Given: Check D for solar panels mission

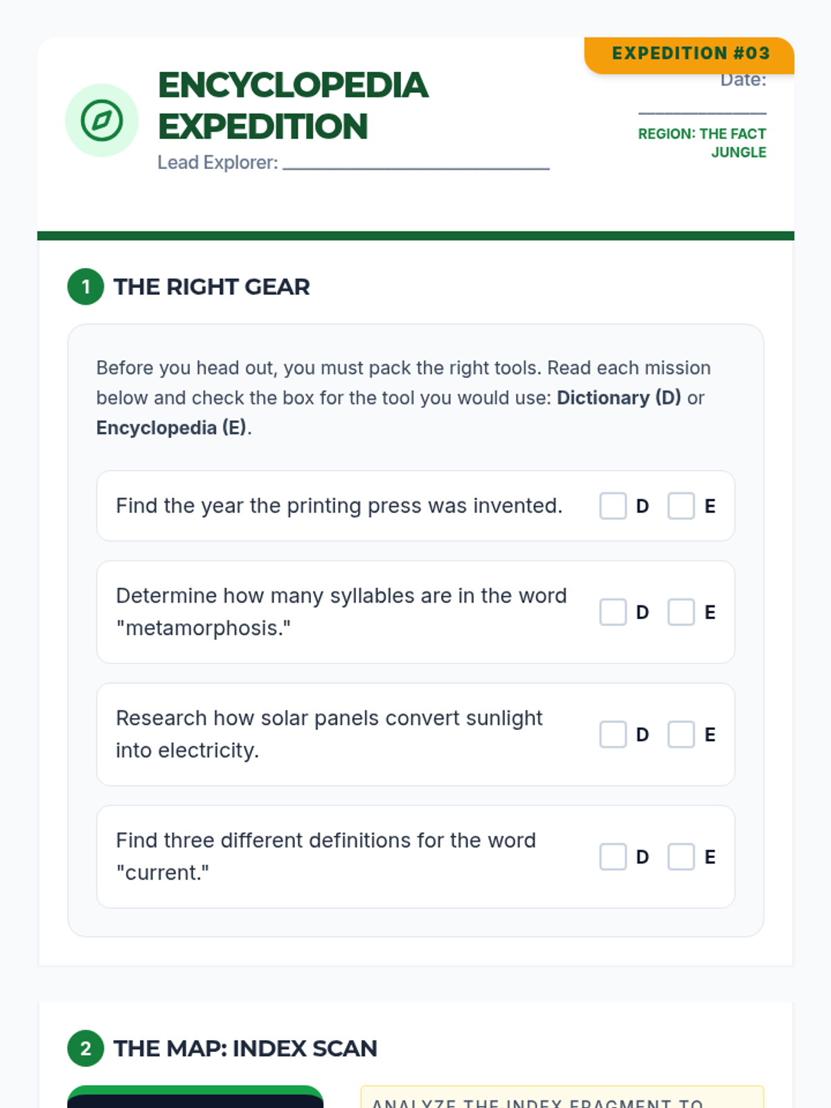Looking at the screenshot, I should 613,735.
